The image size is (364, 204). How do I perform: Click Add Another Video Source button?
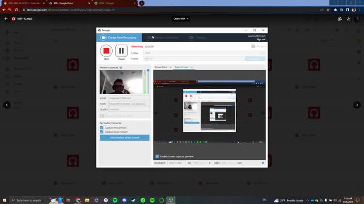(124, 138)
